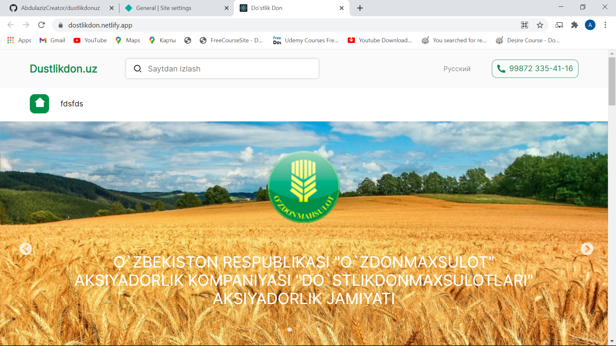Click the QR code grid icon in address bar
The height and width of the screenshot is (346, 616).
click(525, 25)
